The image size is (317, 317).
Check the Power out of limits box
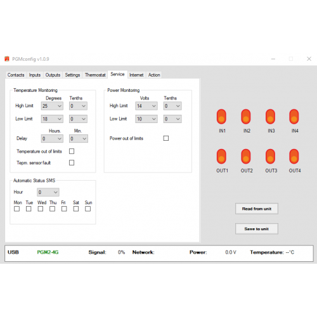(166, 138)
